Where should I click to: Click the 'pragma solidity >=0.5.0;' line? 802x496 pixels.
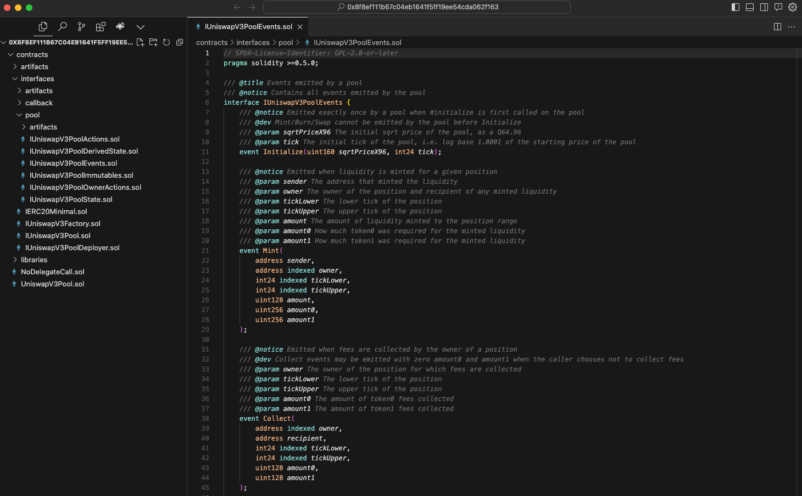[271, 63]
